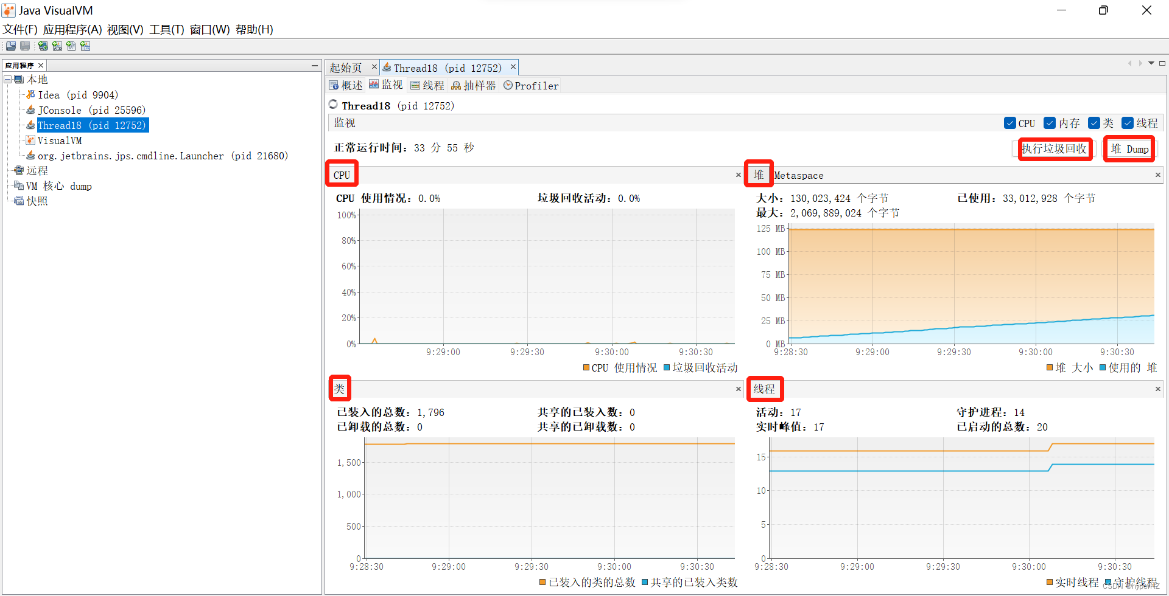The width and height of the screenshot is (1169, 596).
Task: Click the orange 已装入的类的总数 legend swatch
Action: click(542, 582)
